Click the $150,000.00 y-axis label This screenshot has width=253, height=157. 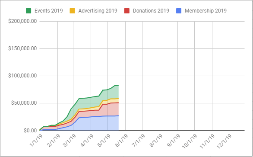(x=22, y=48)
